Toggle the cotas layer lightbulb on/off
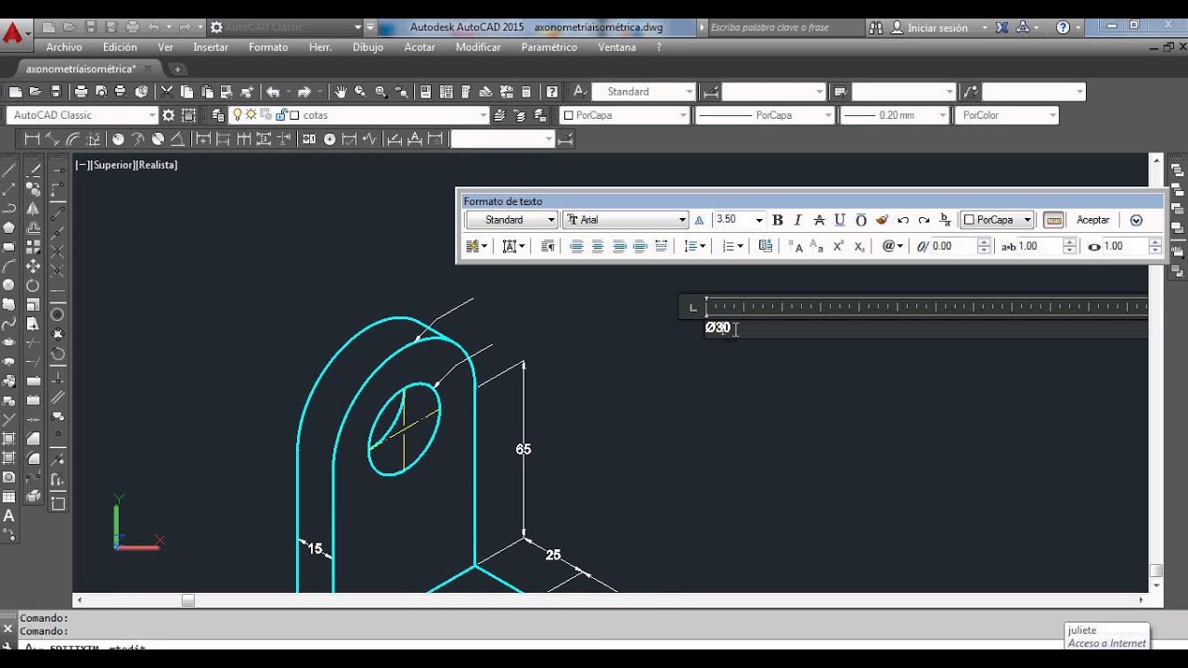The height and width of the screenshot is (668, 1188). click(x=238, y=115)
